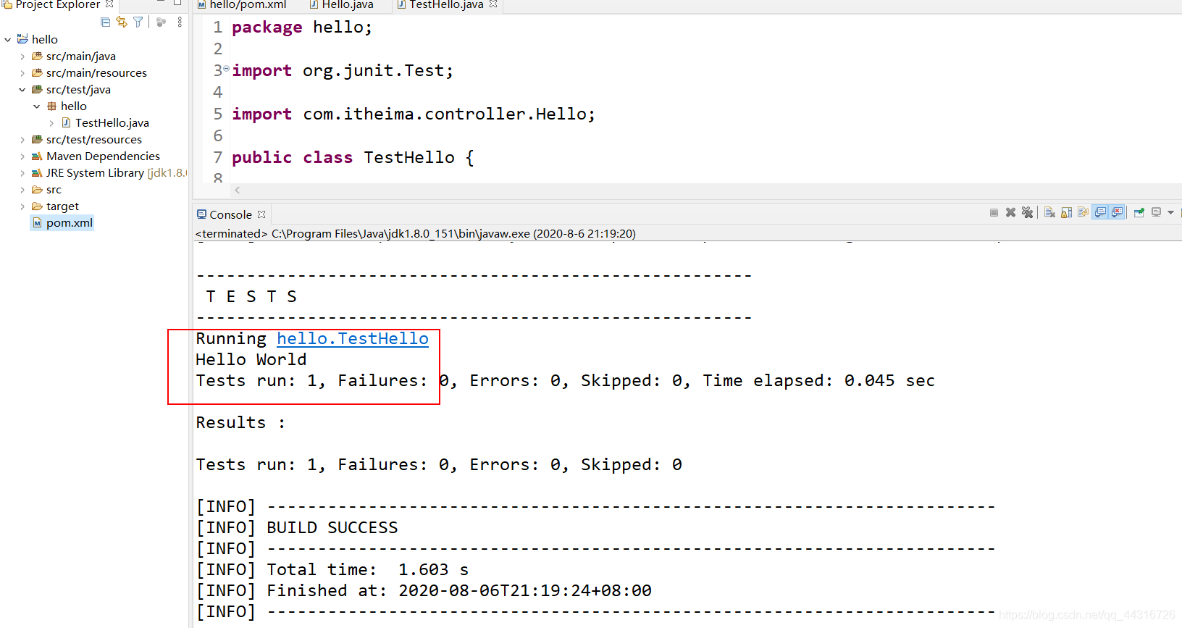Open the hello.TestHello console link
The width and height of the screenshot is (1182, 628).
pos(353,338)
